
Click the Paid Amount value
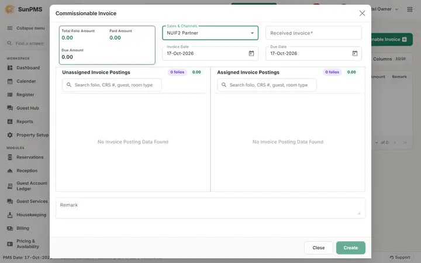[115, 38]
